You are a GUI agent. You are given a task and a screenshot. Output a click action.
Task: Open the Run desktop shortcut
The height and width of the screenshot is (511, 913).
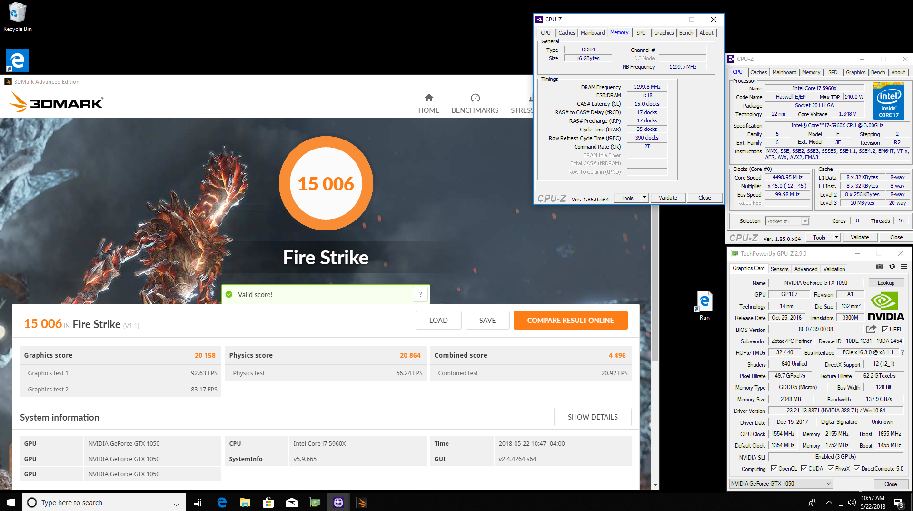[704, 306]
